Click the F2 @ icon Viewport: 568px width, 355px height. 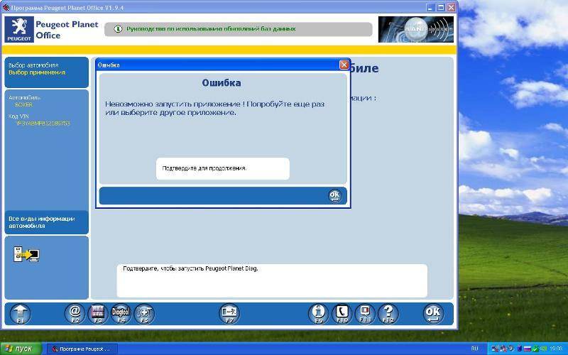click(75, 312)
